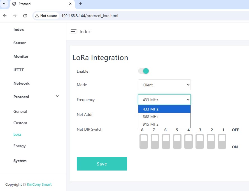Click the tab search chevron at top left
The width and height of the screenshot is (249, 191).
4,4
